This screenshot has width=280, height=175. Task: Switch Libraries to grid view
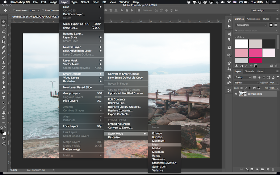[x=270, y=25]
